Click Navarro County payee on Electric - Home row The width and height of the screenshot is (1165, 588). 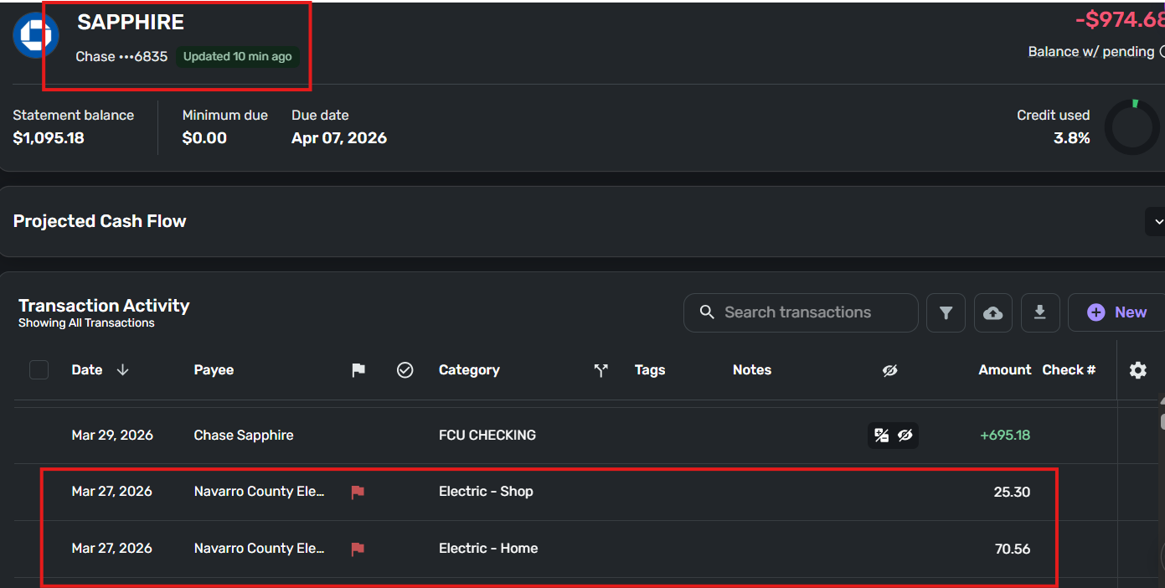259,549
